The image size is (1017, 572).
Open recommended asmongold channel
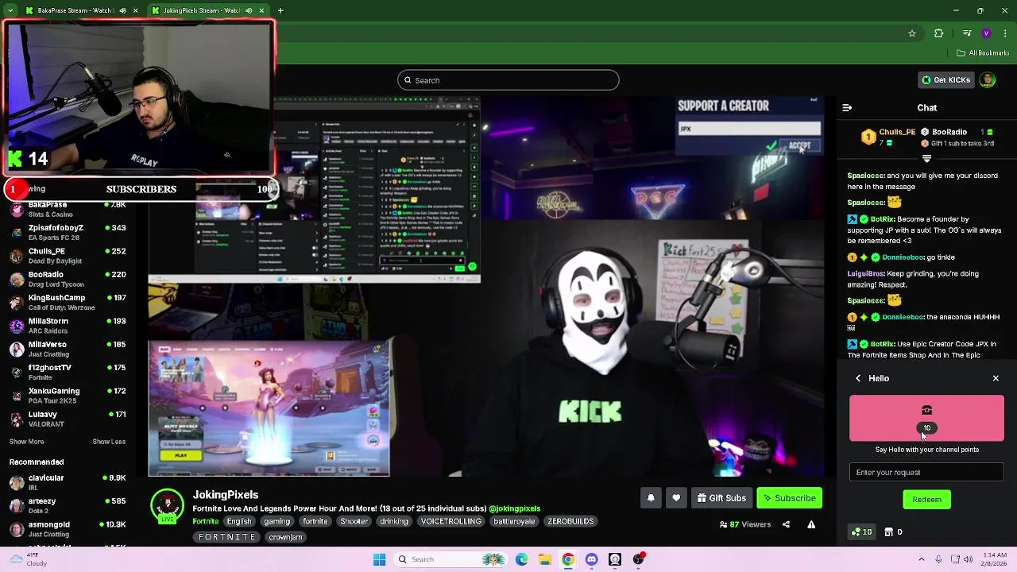(68, 529)
